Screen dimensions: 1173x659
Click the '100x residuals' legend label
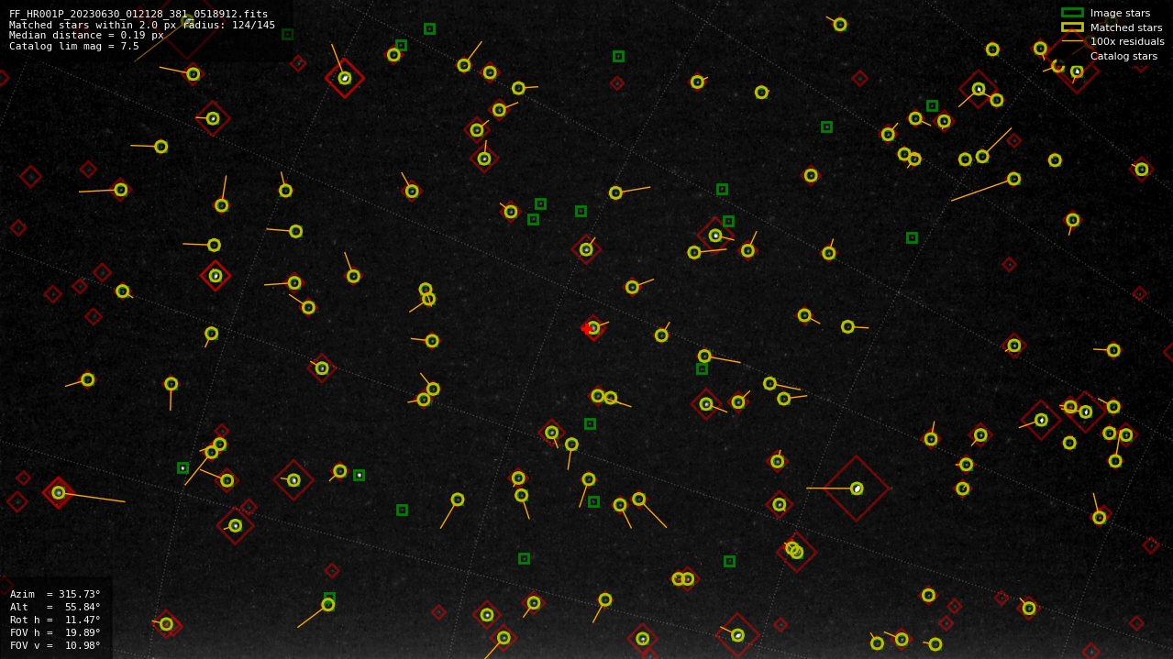[x=1127, y=41]
